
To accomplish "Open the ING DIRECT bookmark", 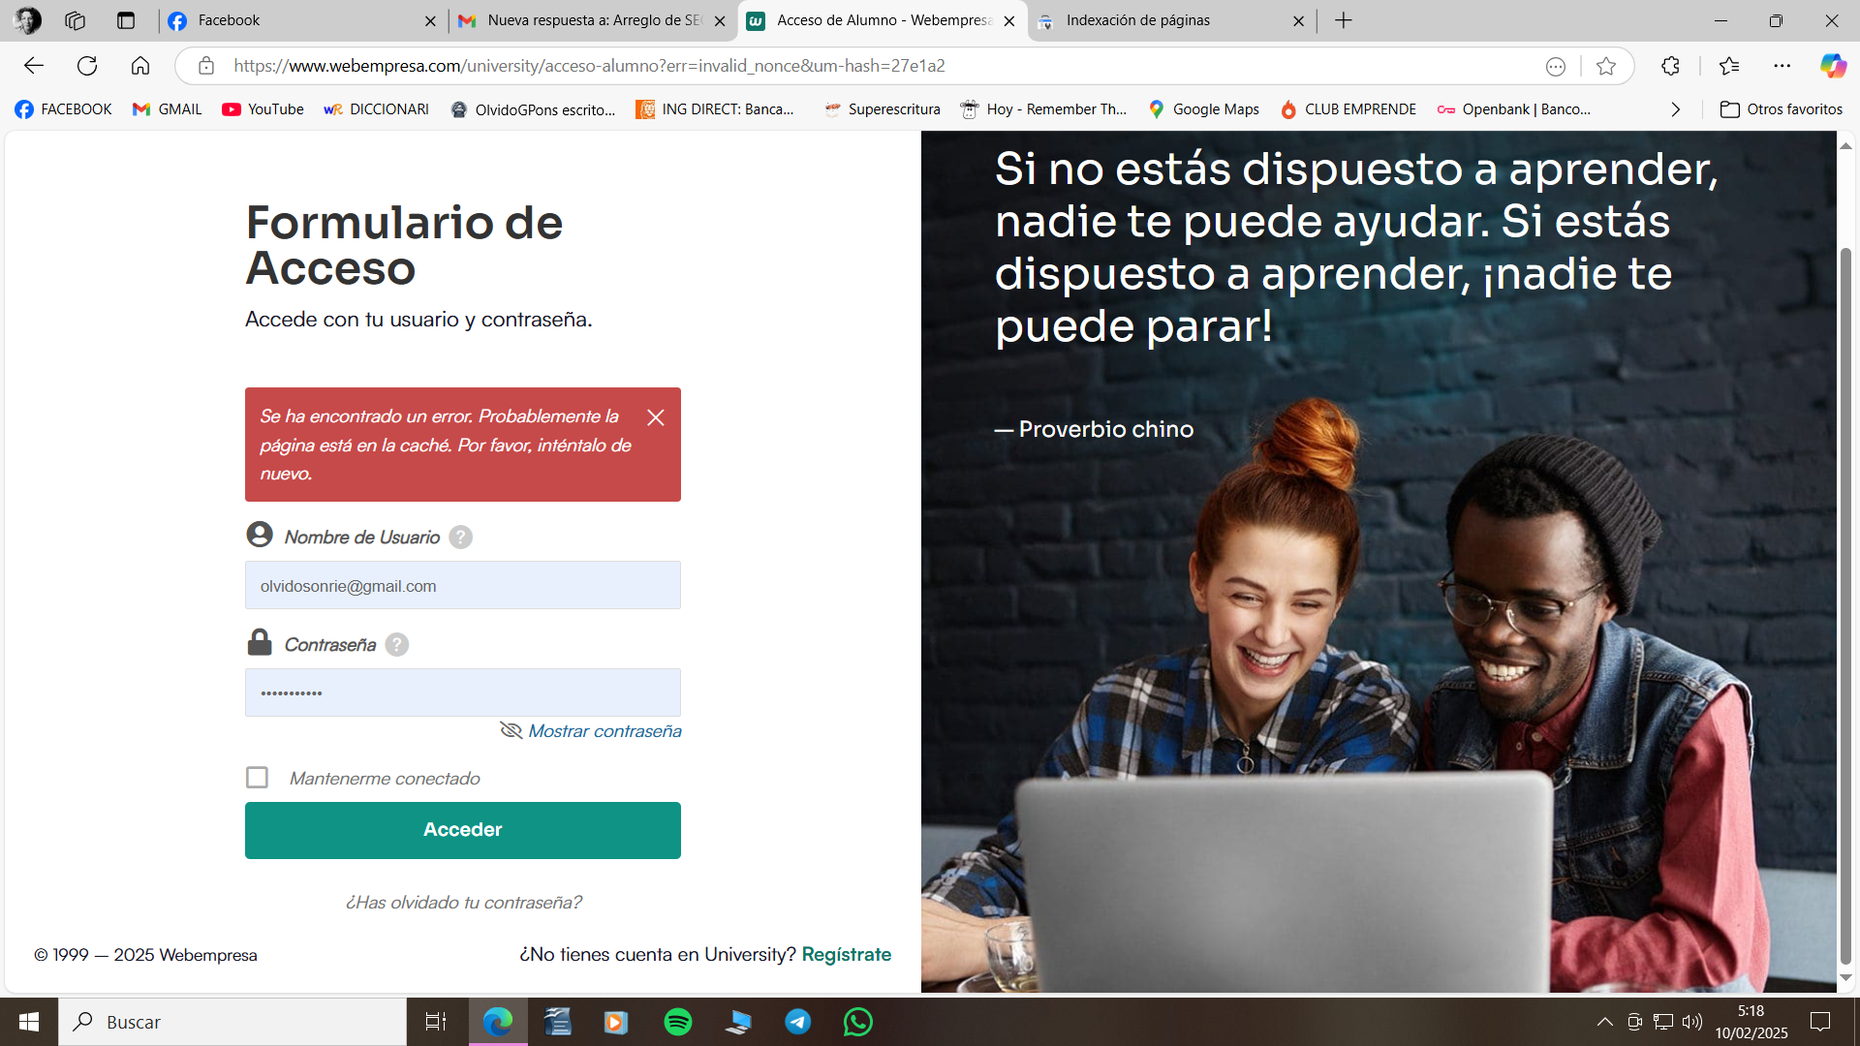I will point(715,109).
